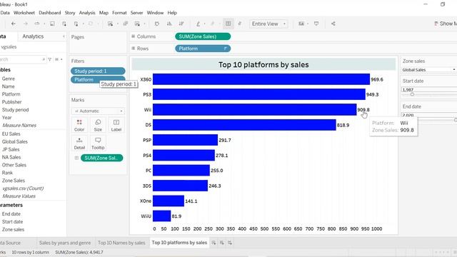
Task: Click the Duplicate sheet toolbar icon
Action: [x=126, y=24]
